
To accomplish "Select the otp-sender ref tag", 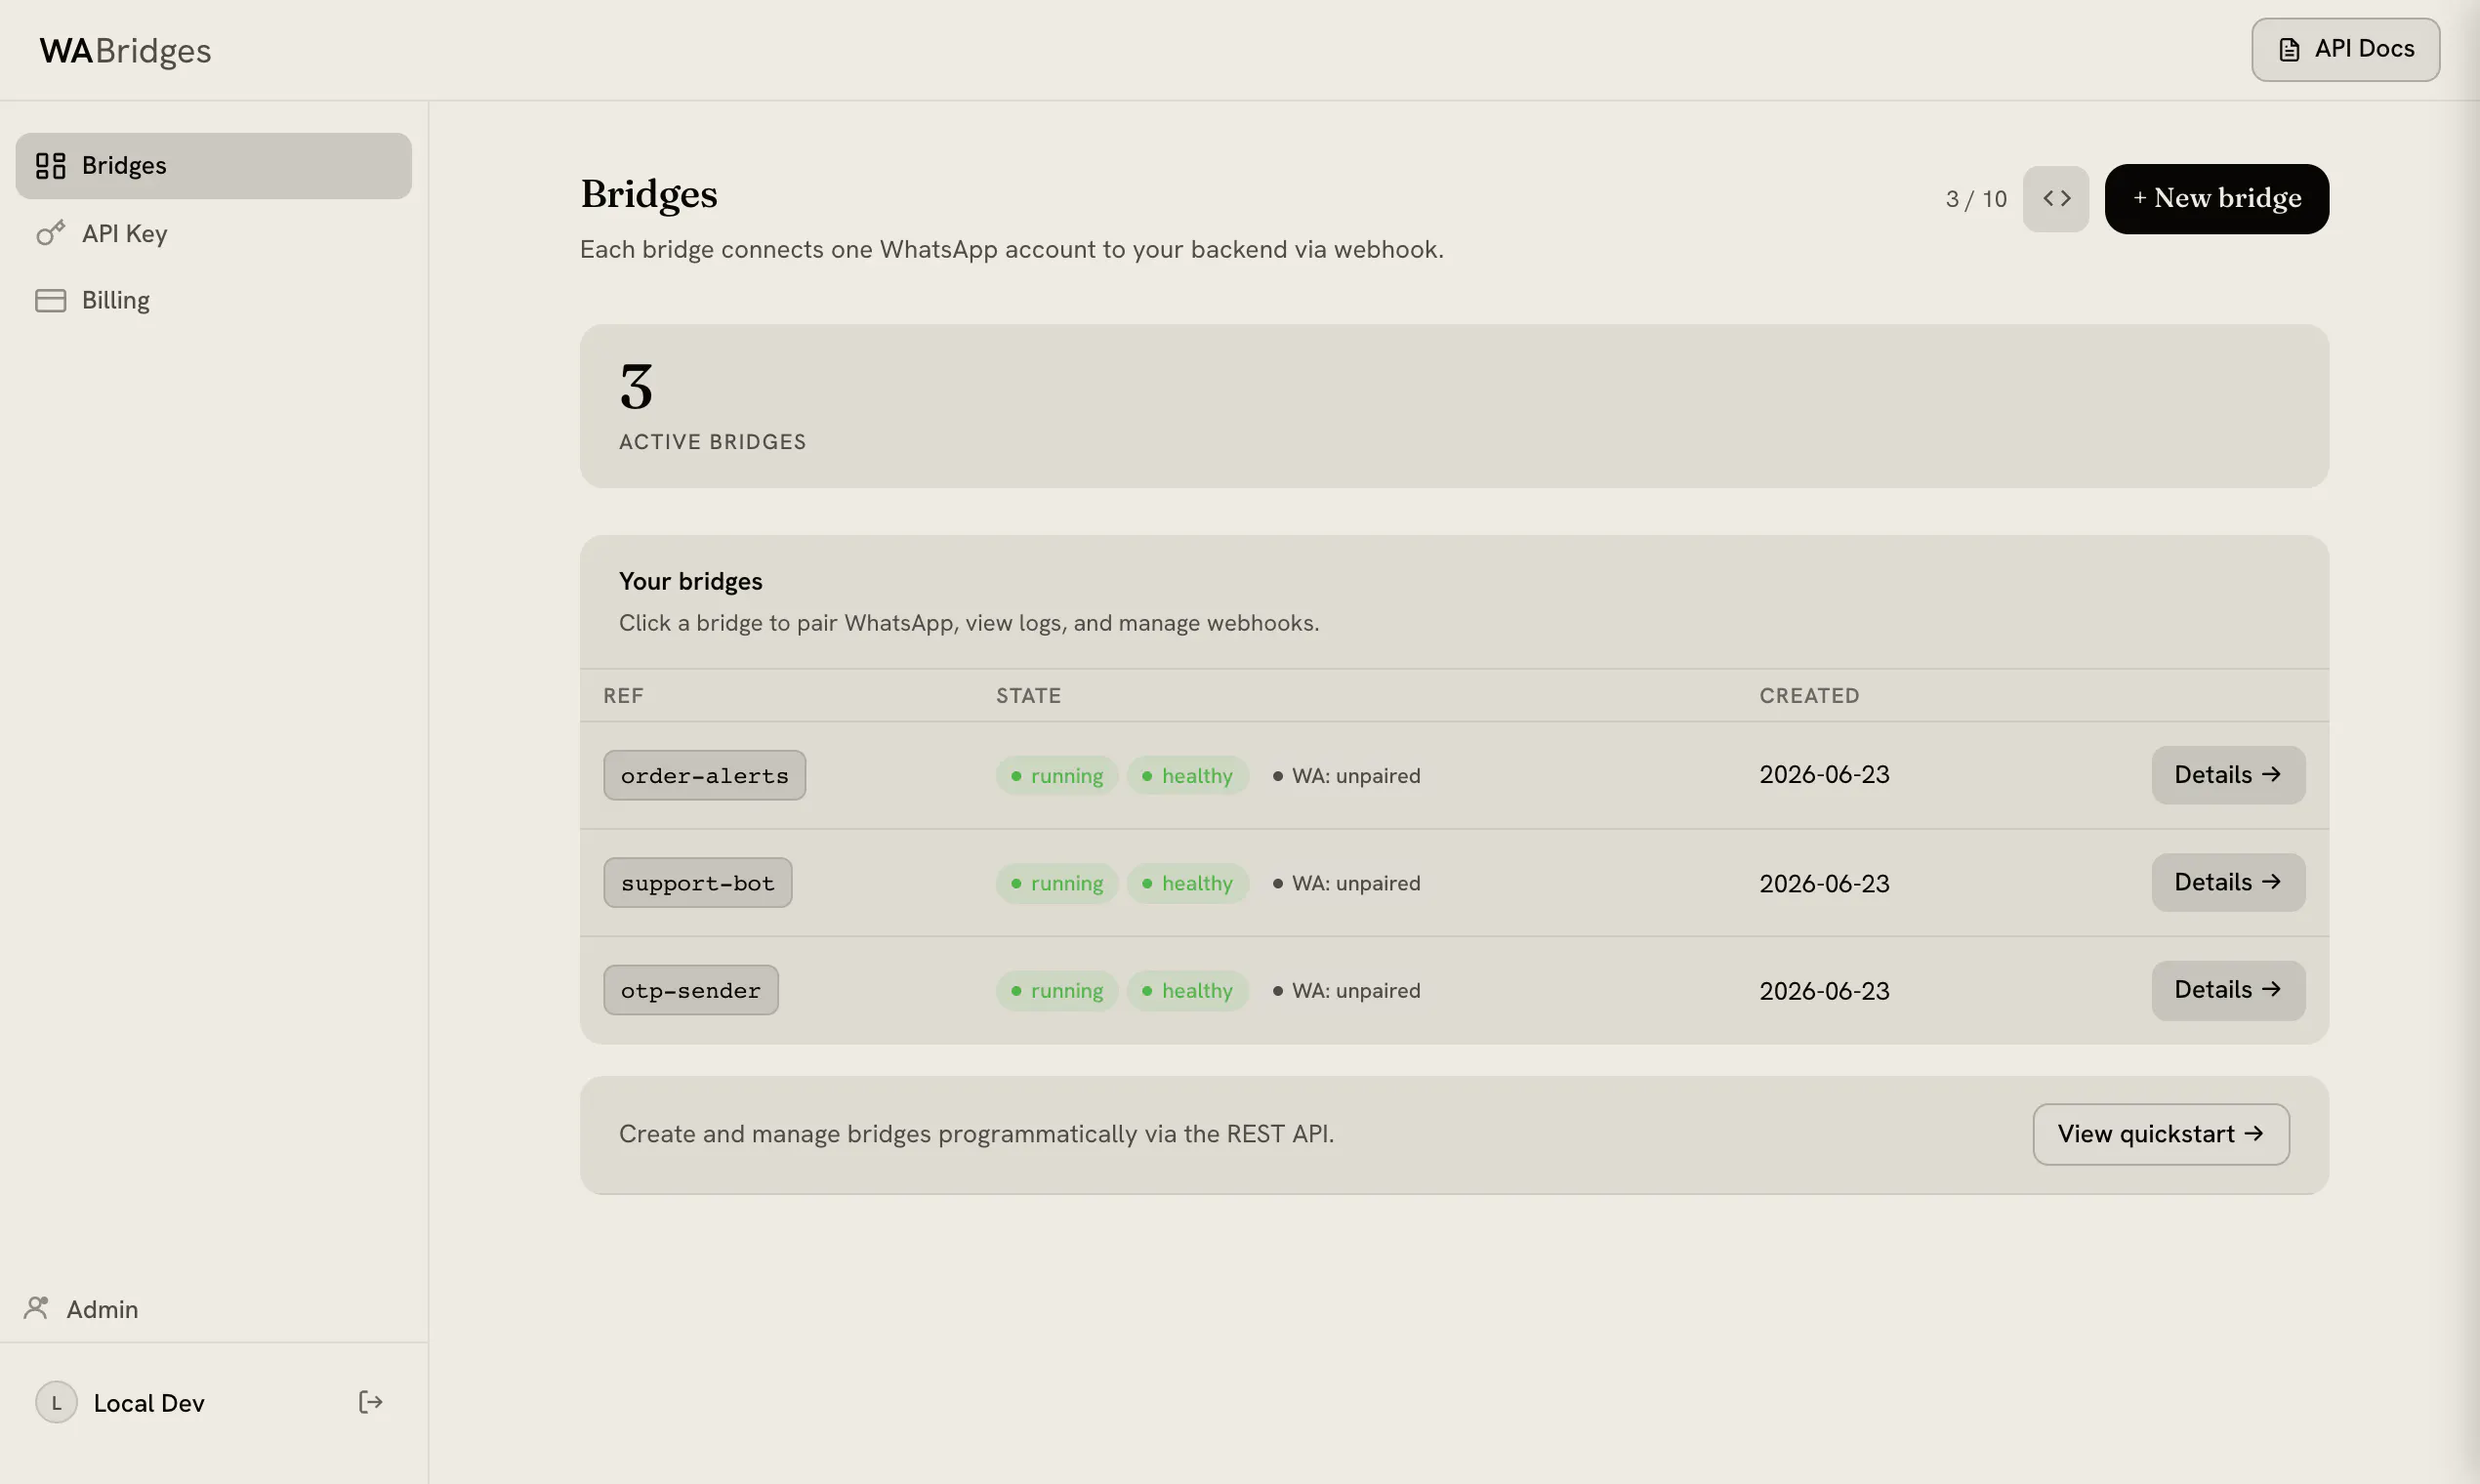I will click(x=690, y=990).
